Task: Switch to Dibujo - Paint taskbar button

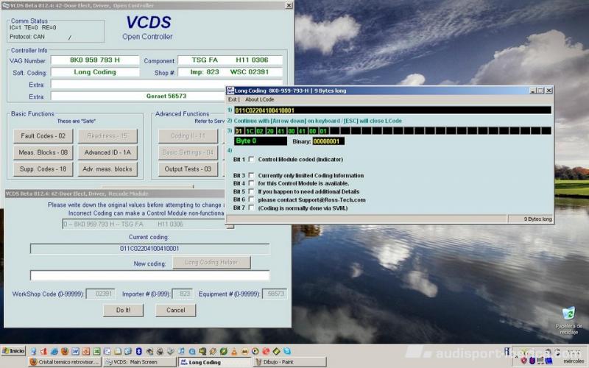Action: [289, 362]
